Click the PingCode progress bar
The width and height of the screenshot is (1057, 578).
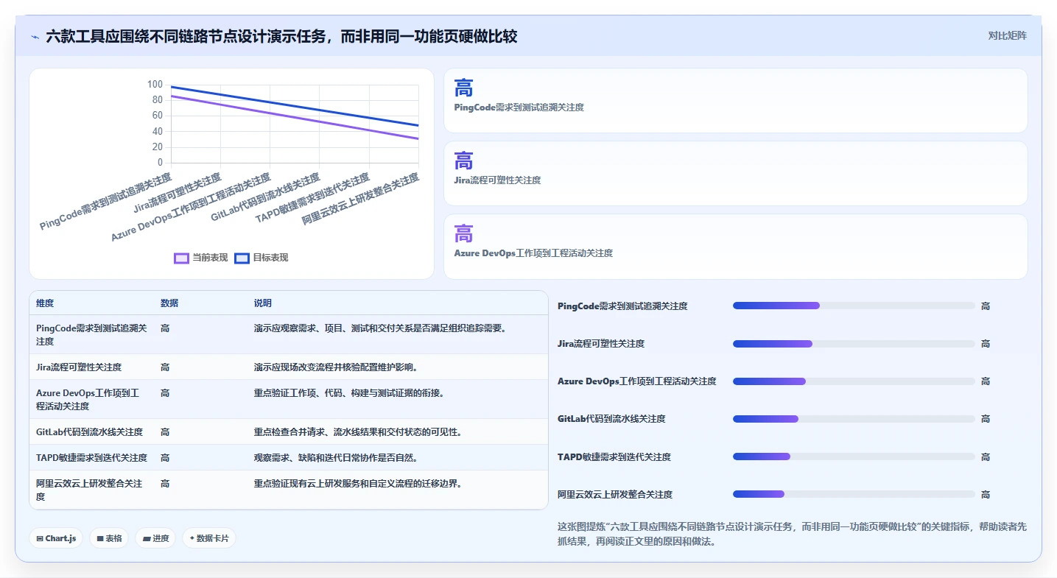pos(854,306)
